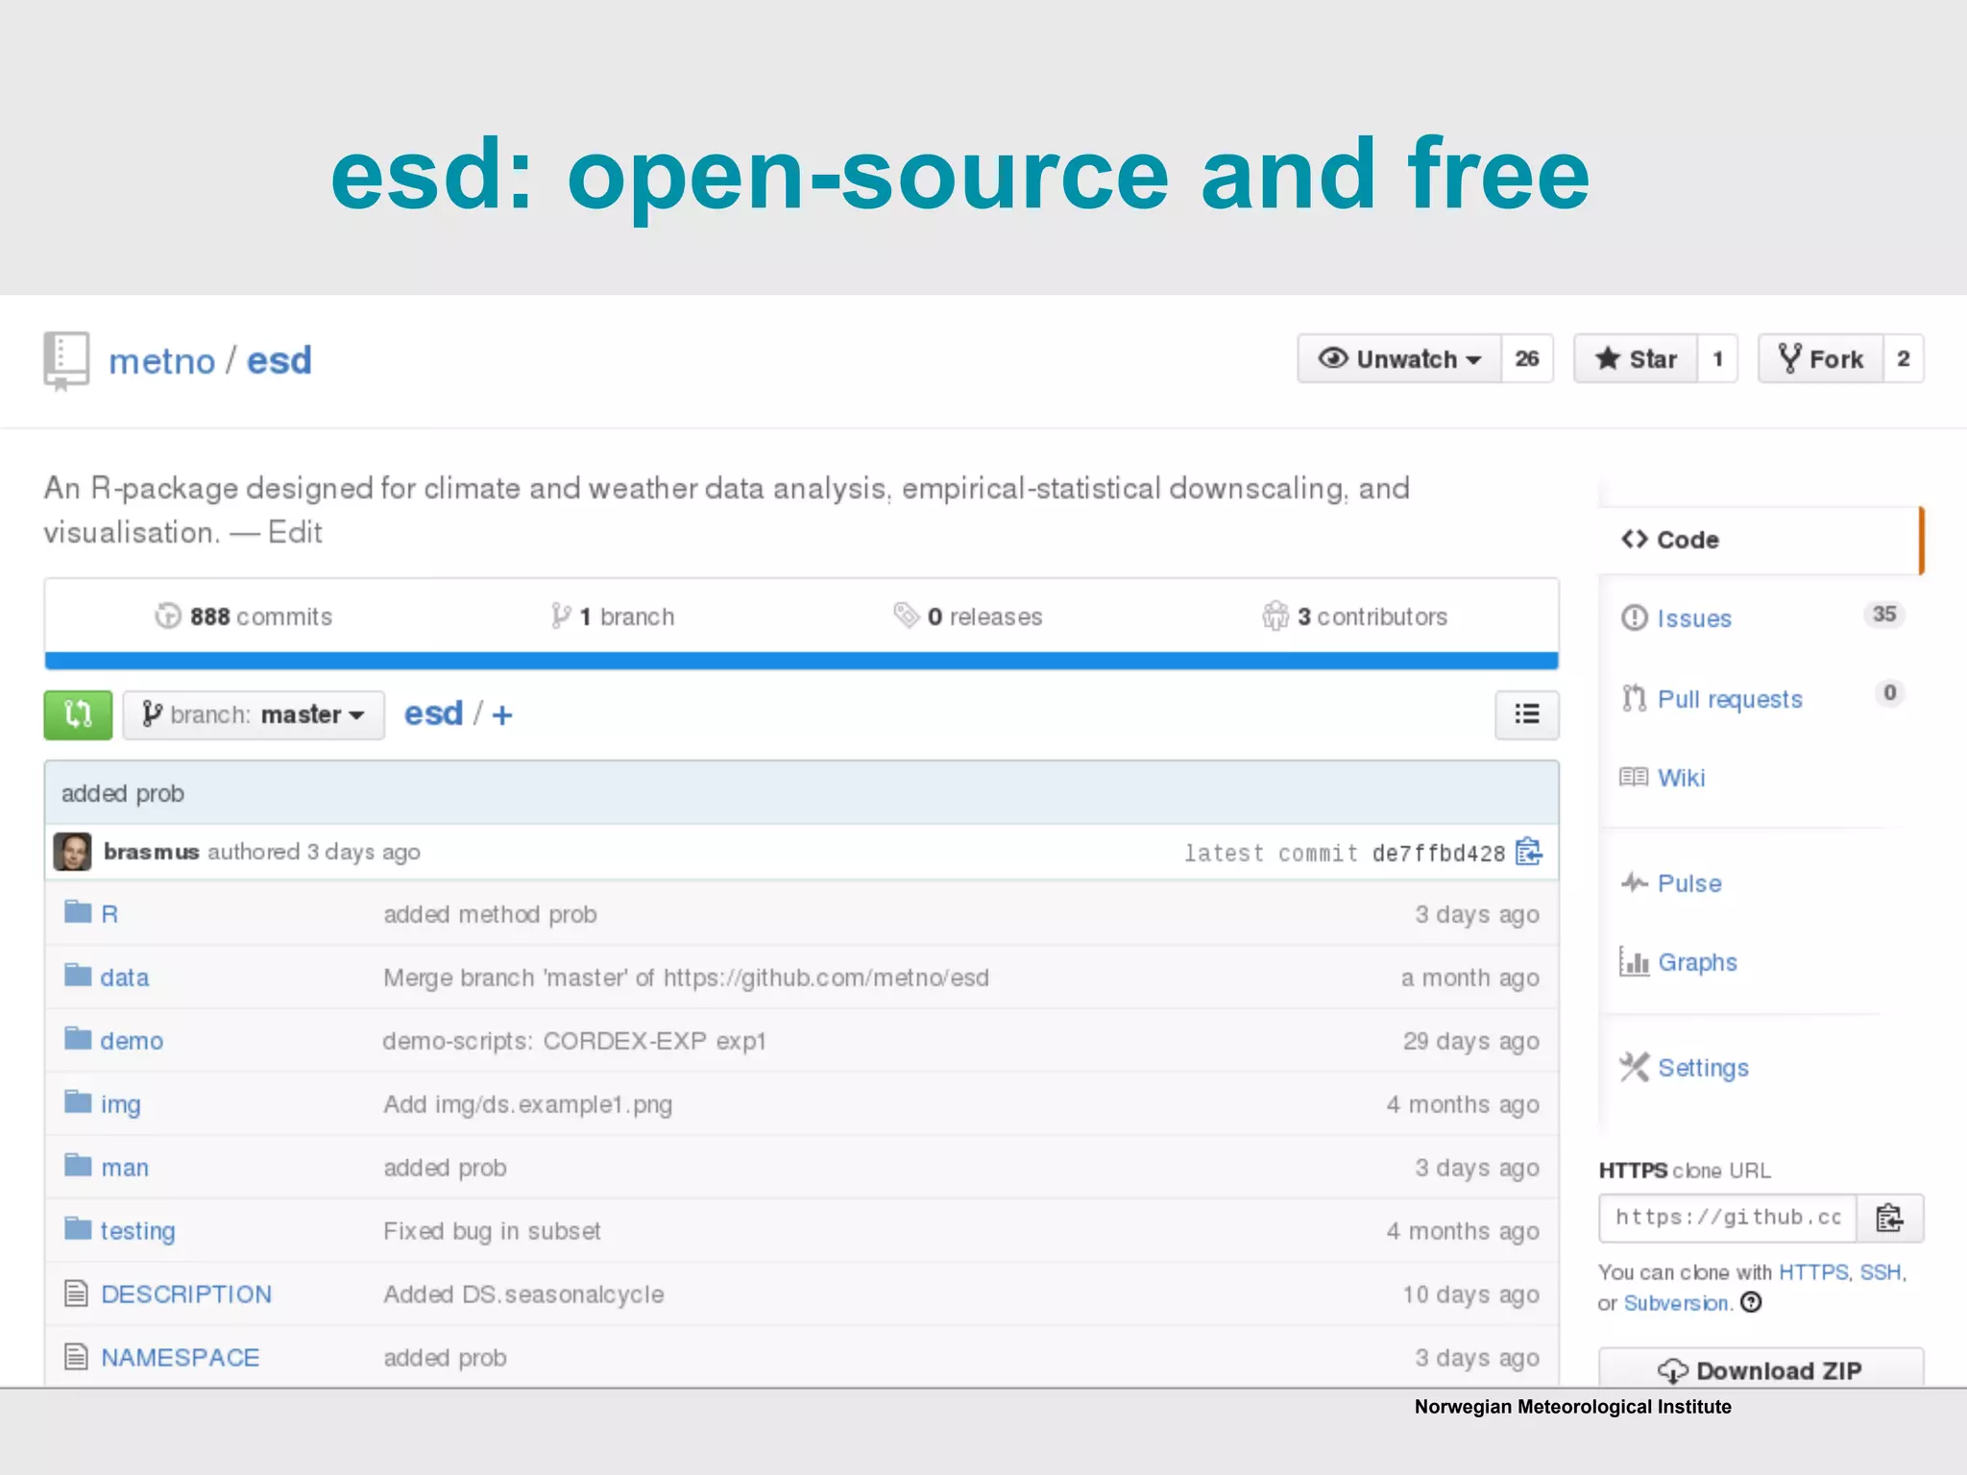Open the DESCRIPTION file name

[186, 1294]
